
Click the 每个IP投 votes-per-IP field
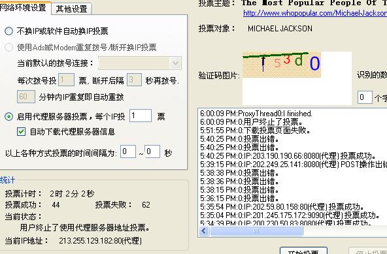(x=141, y=116)
